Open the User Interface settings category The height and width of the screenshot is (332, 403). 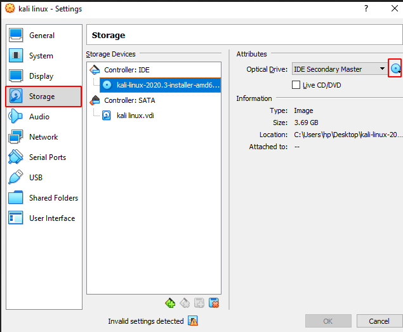pos(44,218)
